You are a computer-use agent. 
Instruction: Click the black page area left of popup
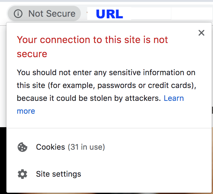coord(3,160)
